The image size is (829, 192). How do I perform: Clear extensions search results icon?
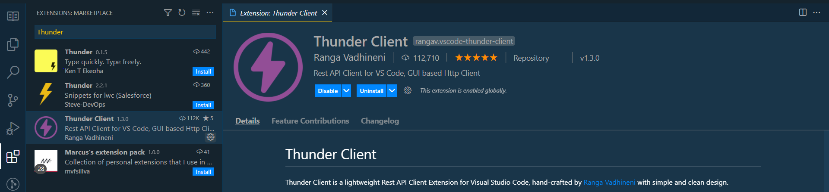[x=196, y=12]
